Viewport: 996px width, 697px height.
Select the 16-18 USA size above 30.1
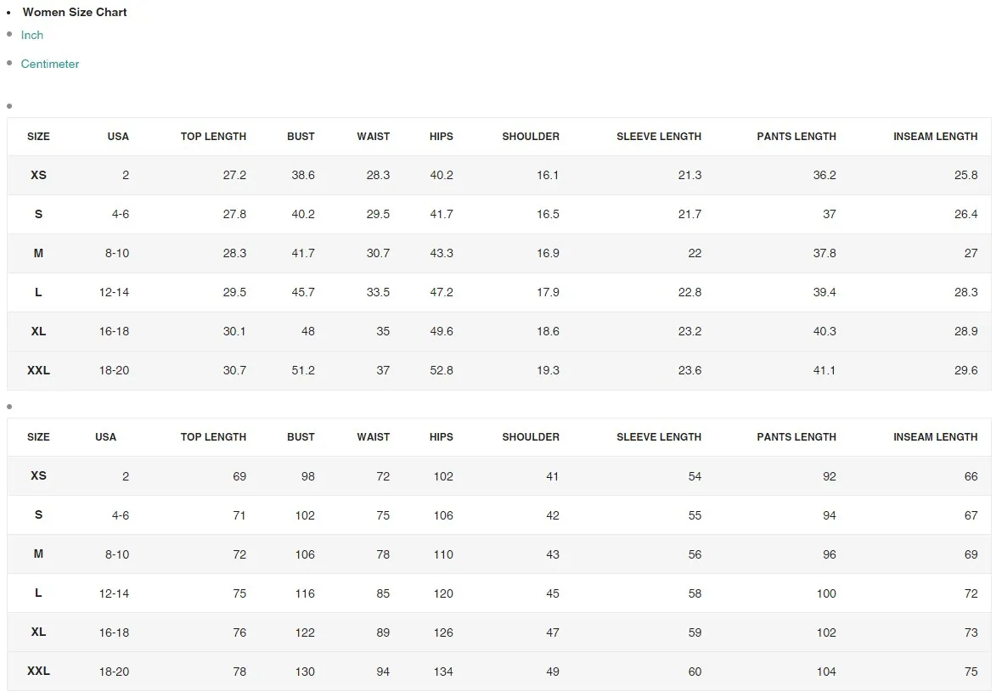[x=114, y=331]
